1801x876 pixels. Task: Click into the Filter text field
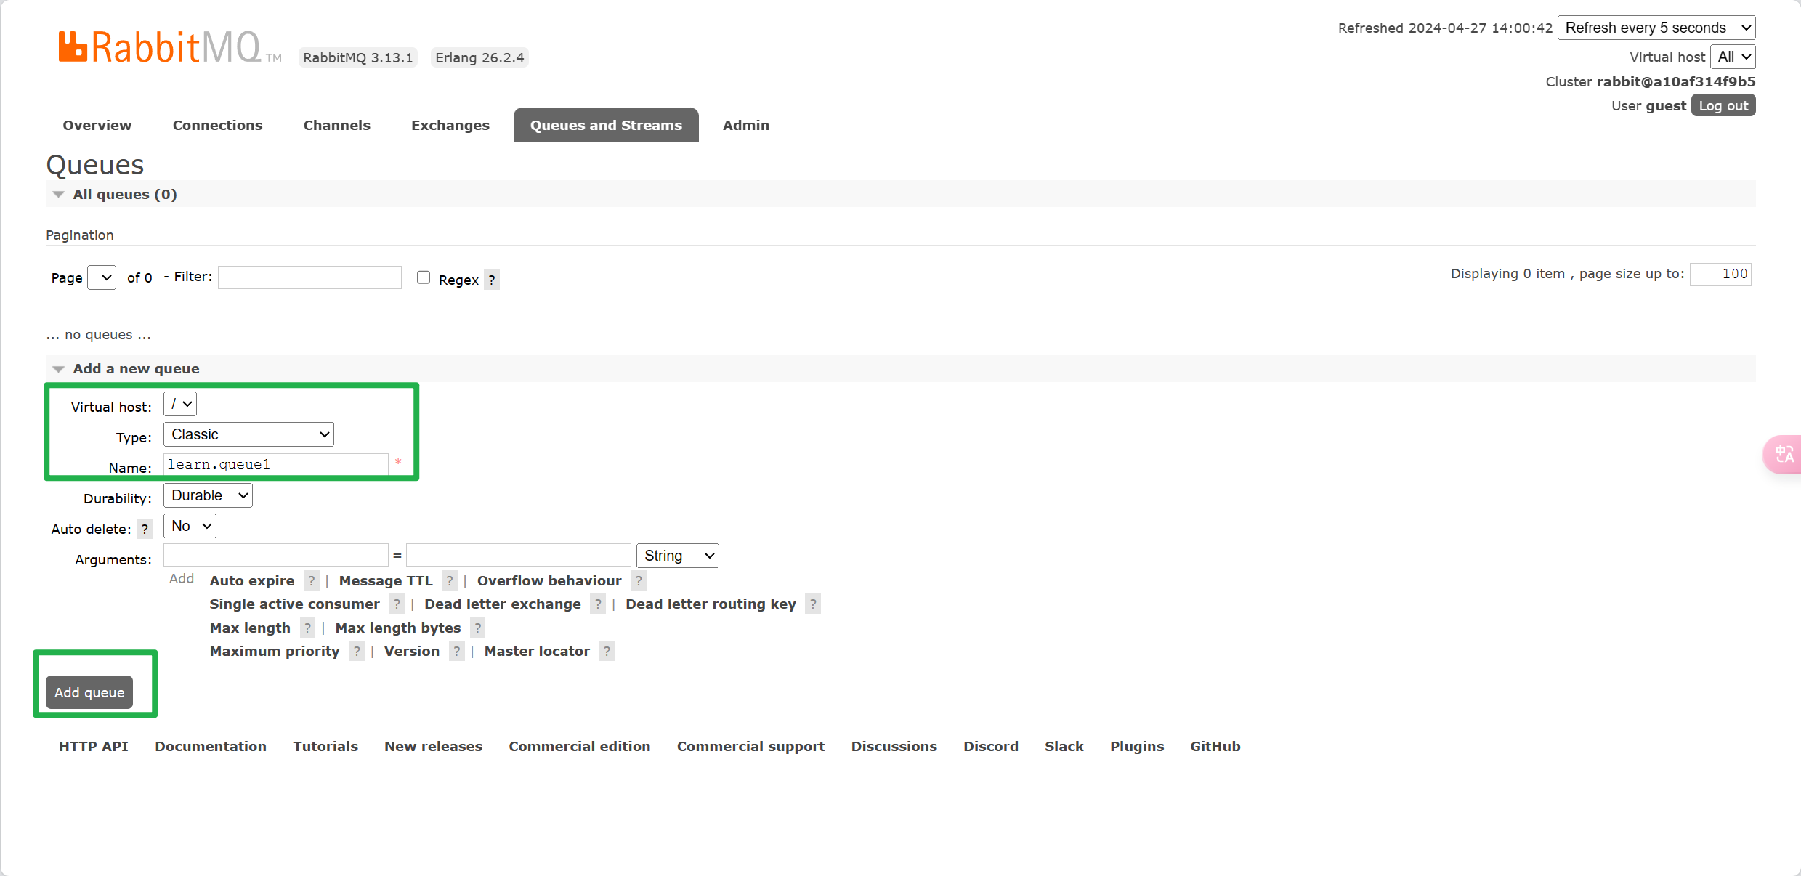[x=309, y=277]
